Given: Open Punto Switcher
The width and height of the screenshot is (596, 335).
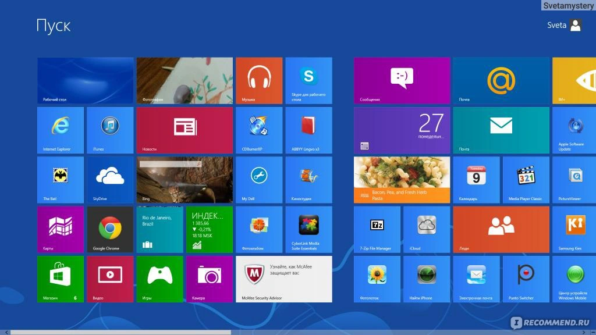Looking at the screenshot, I should tap(525, 279).
